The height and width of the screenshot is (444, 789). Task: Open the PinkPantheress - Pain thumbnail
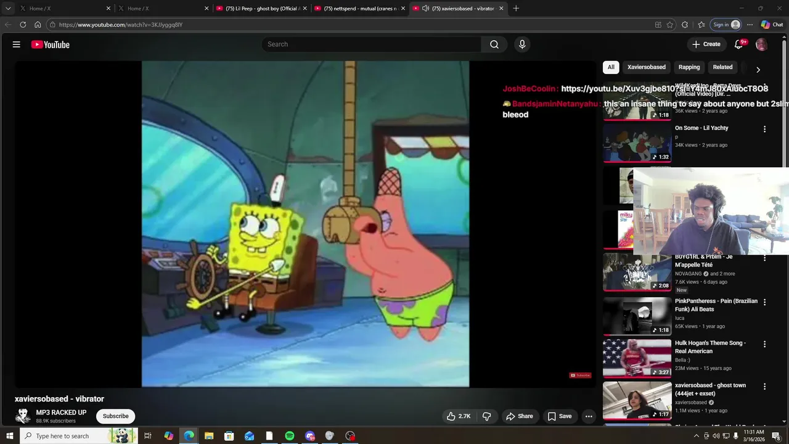click(637, 316)
